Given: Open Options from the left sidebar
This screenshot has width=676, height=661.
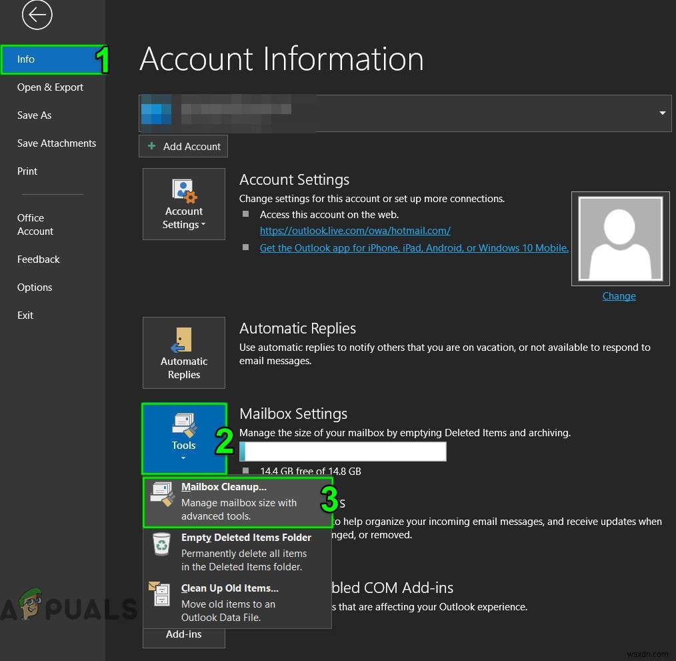Looking at the screenshot, I should pos(35,287).
